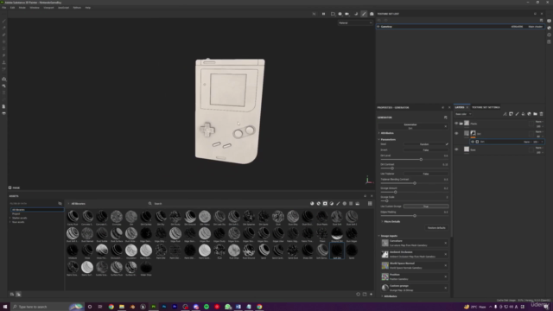Collapse the Parameters section
Image resolution: width=553 pixels, height=311 pixels.
(x=379, y=139)
